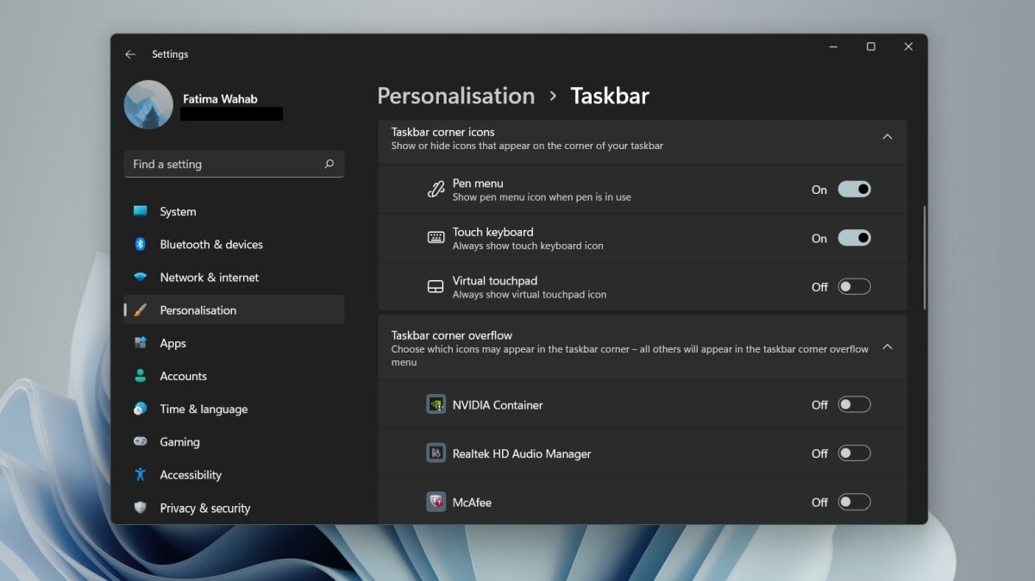1035x581 pixels.
Task: Click the NVIDIA Container icon
Action: (436, 403)
